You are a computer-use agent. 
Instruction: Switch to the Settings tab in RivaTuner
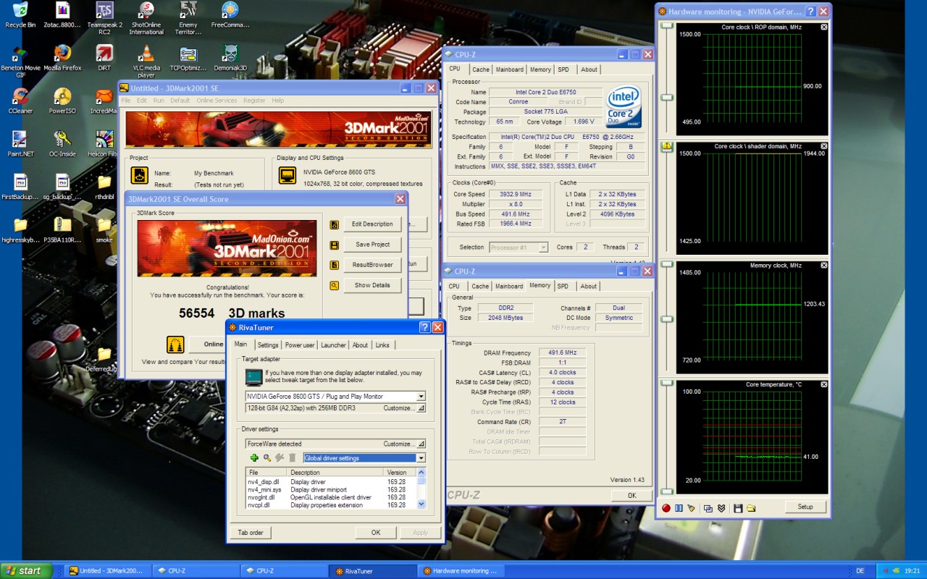coord(268,345)
